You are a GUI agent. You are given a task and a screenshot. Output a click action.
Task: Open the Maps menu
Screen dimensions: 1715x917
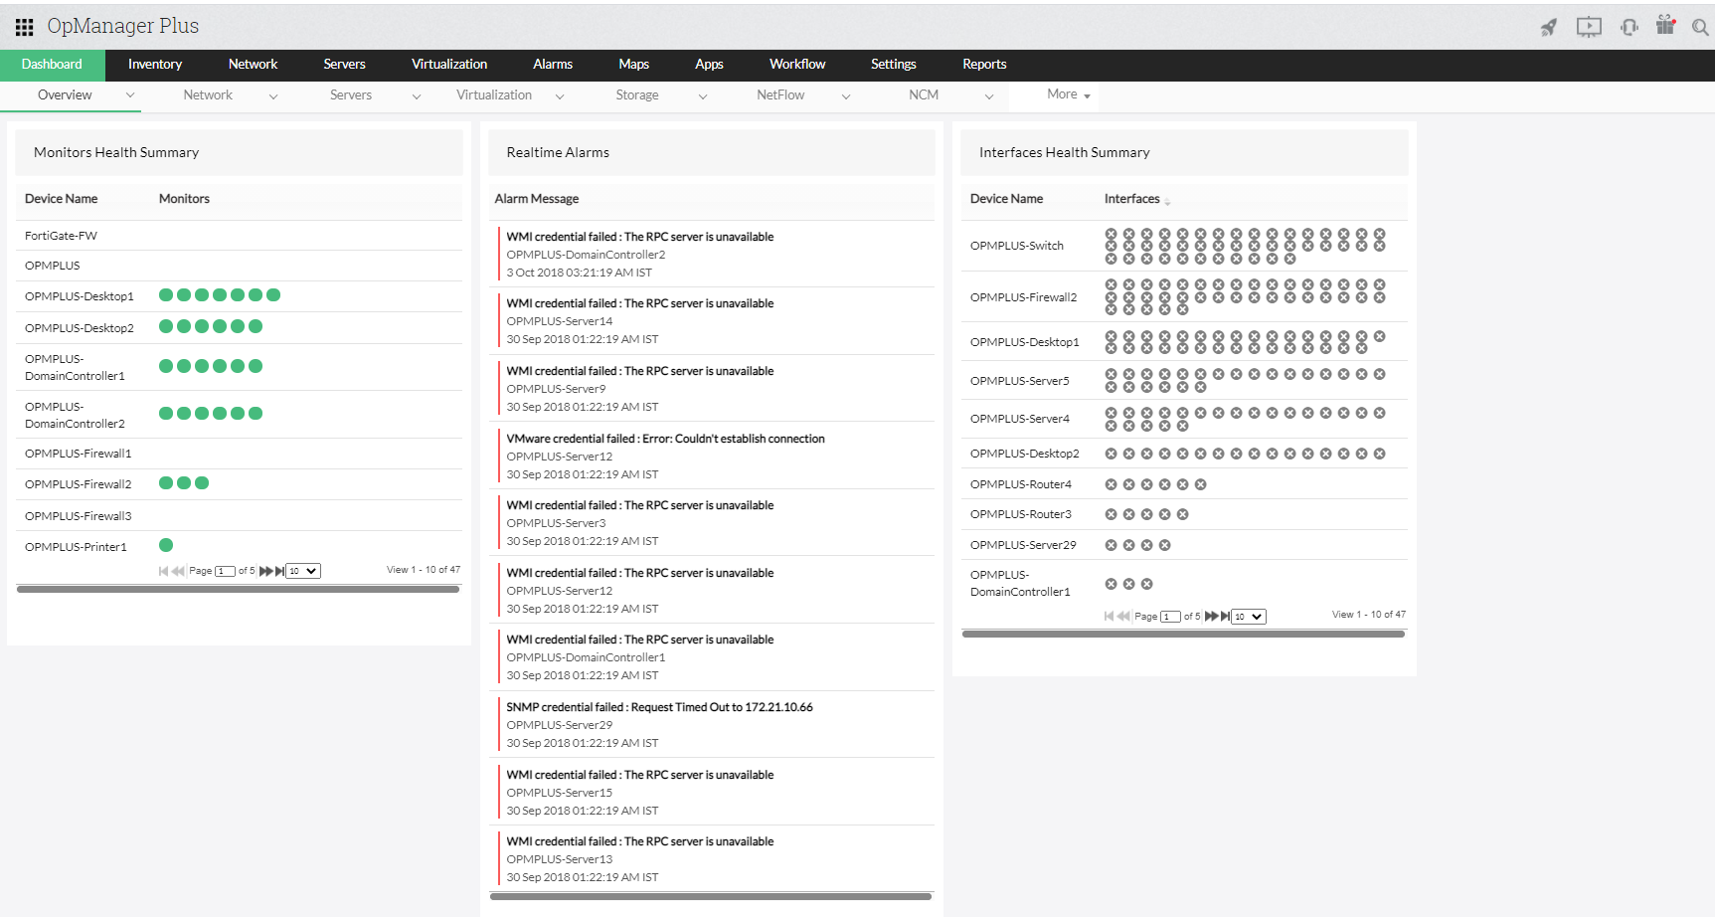(633, 65)
